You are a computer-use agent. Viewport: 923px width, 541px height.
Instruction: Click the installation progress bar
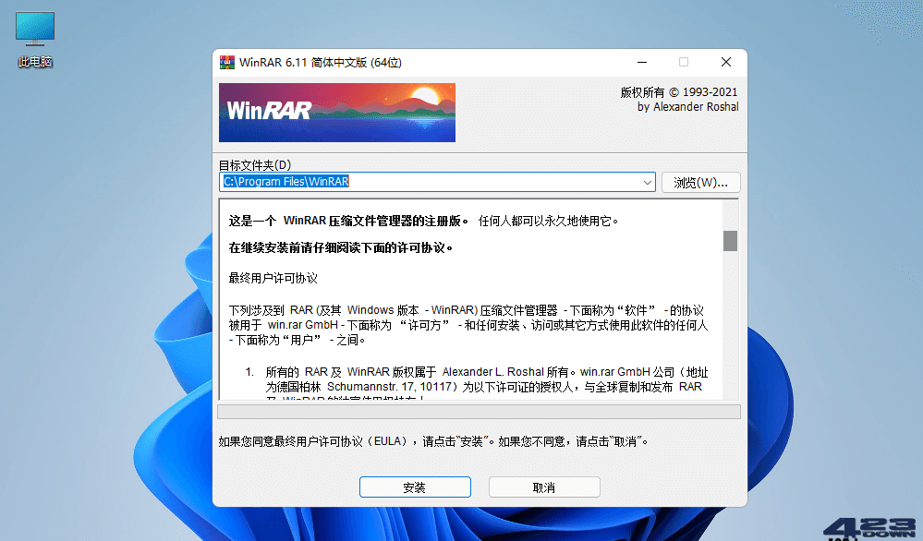point(479,411)
